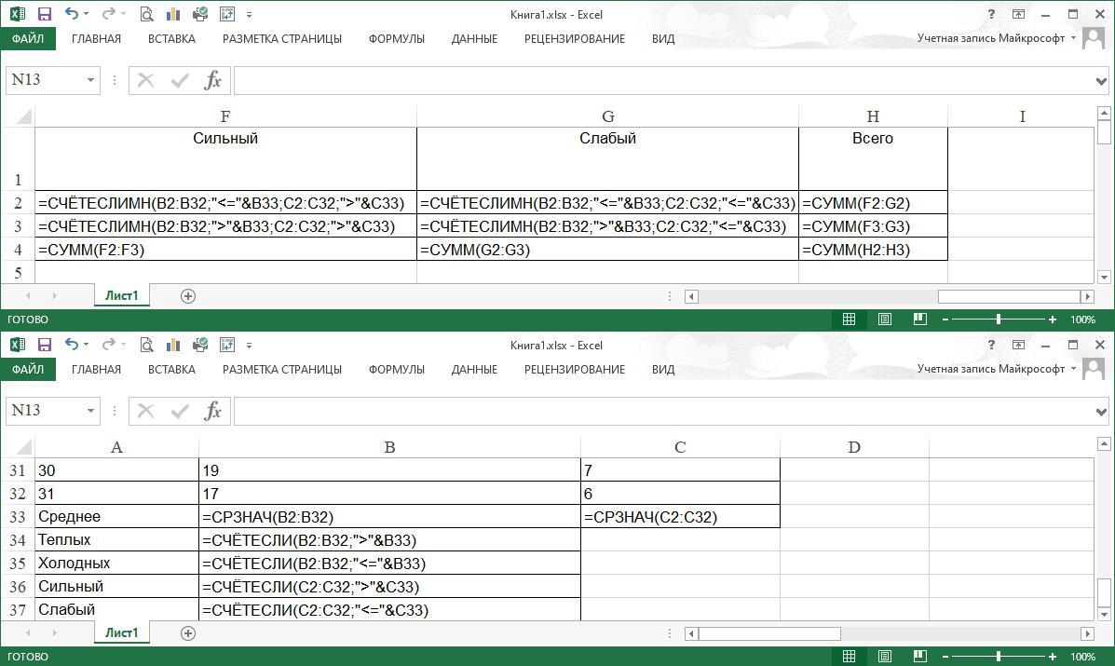Switch to Page Layout view in the upper window
1115x666 pixels.
click(x=885, y=319)
